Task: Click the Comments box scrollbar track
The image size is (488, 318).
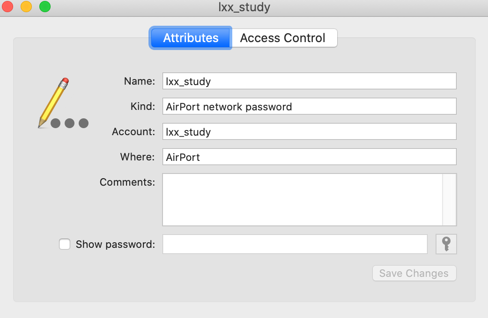Action: pos(449,200)
